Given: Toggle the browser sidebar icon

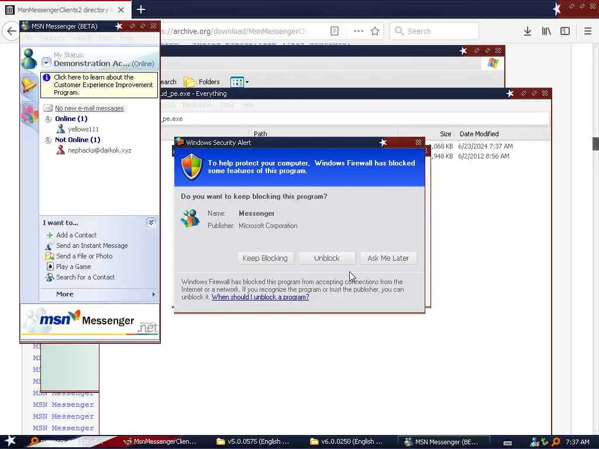Looking at the screenshot, I should pyautogui.click(x=565, y=31).
